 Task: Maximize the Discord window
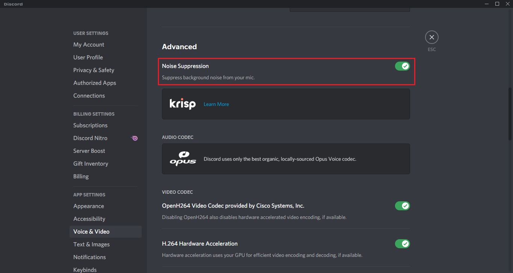497,4
